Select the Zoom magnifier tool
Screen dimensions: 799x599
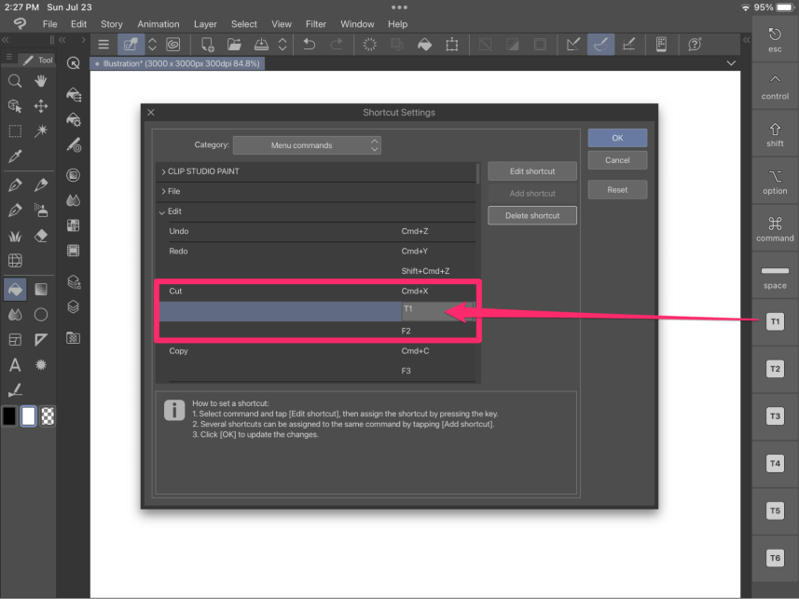point(15,81)
